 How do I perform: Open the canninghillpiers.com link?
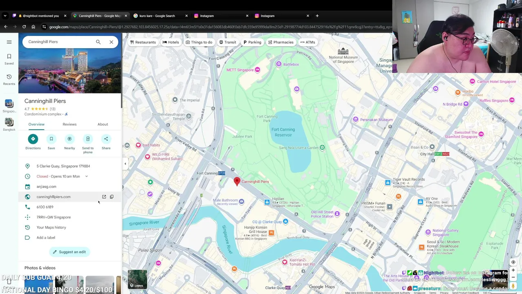(53, 197)
